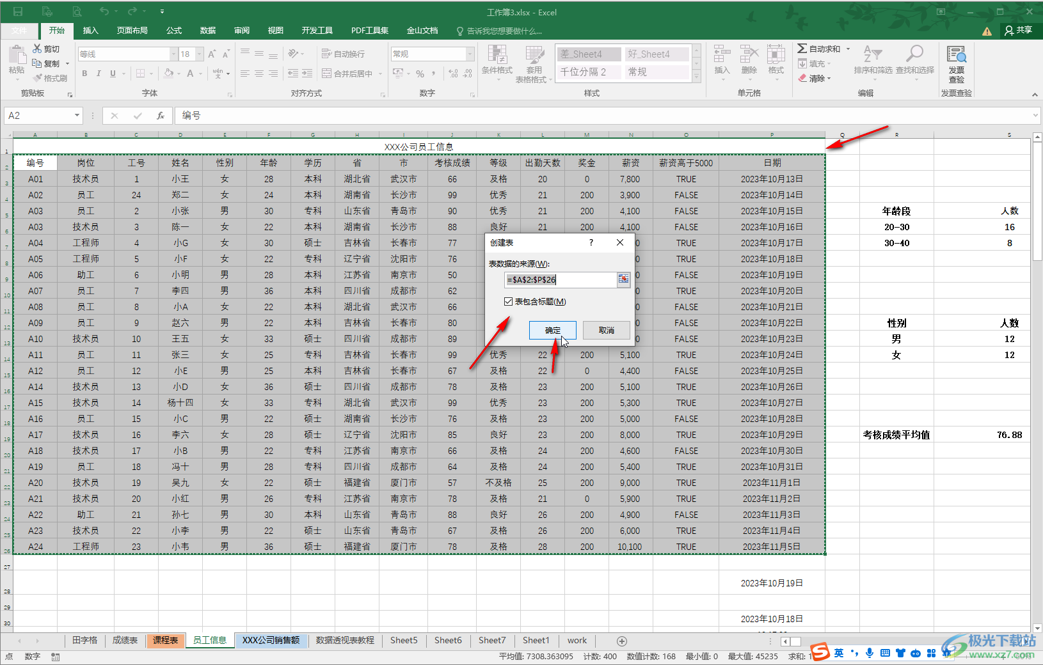Open the number format 常规 dropdown
Image resolution: width=1043 pixels, height=665 pixels.
470,54
